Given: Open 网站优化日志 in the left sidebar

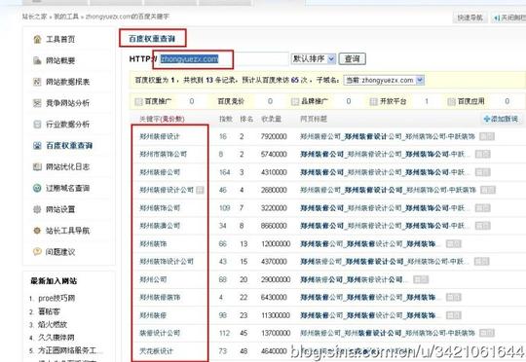Looking at the screenshot, I should pos(67,166).
